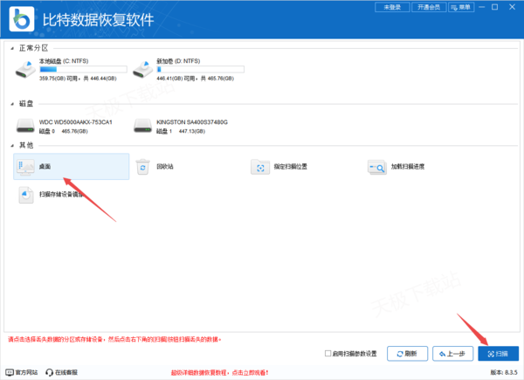Choose the KINGSTON SA400S37480G disk icon

click(x=142, y=126)
